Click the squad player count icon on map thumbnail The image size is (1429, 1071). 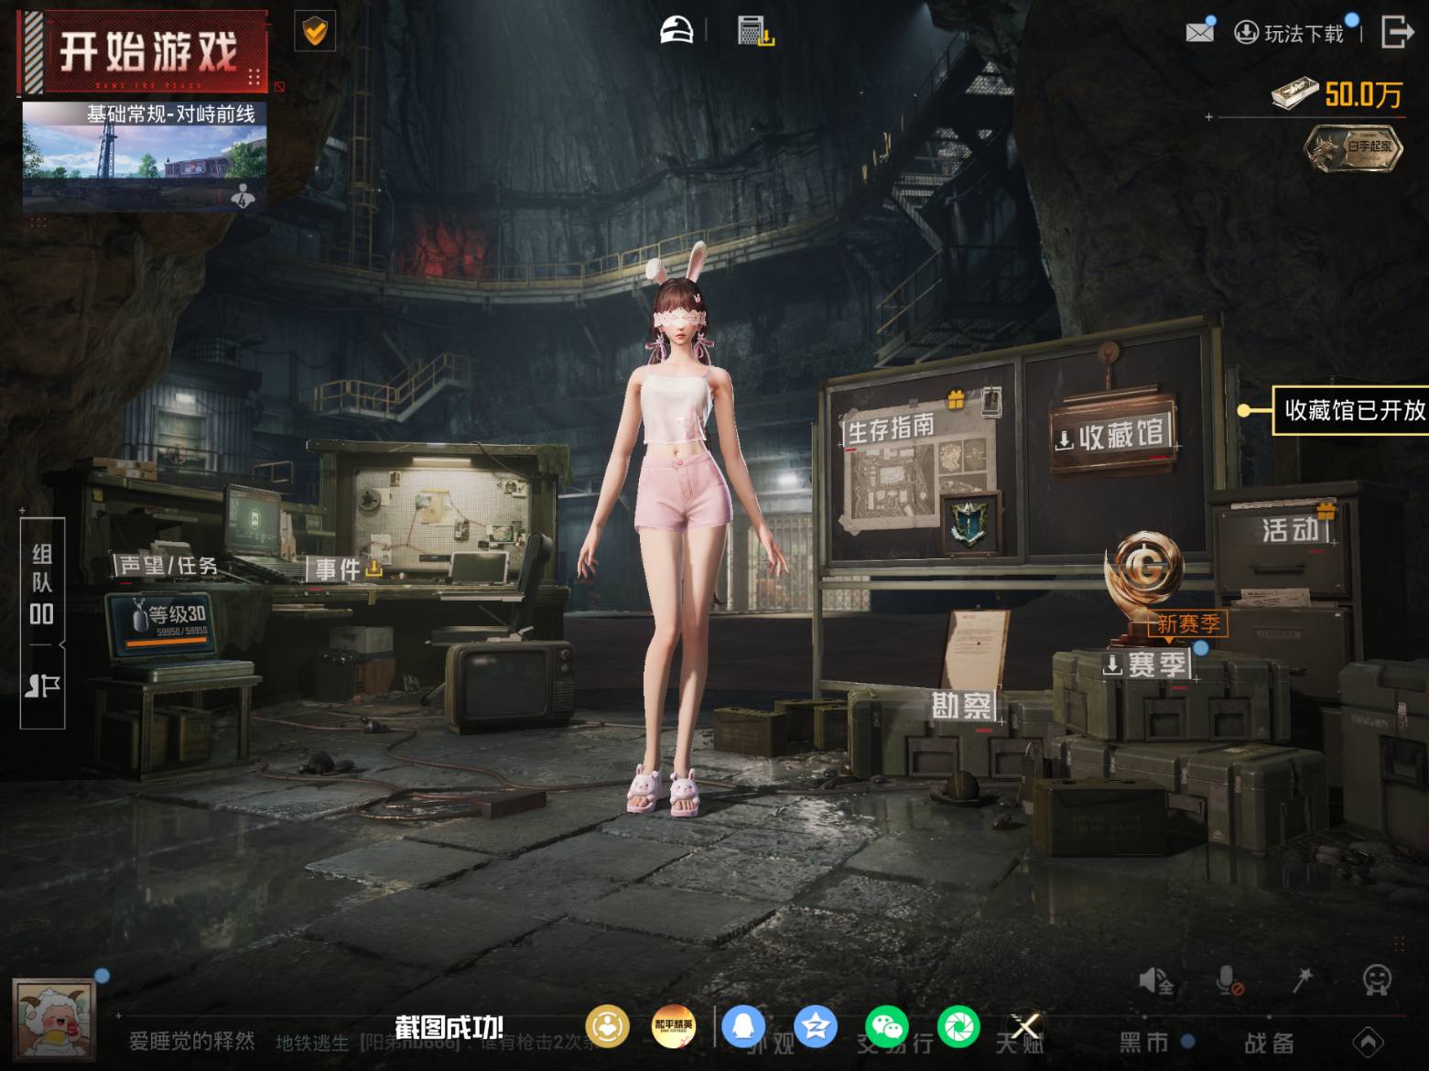[243, 196]
